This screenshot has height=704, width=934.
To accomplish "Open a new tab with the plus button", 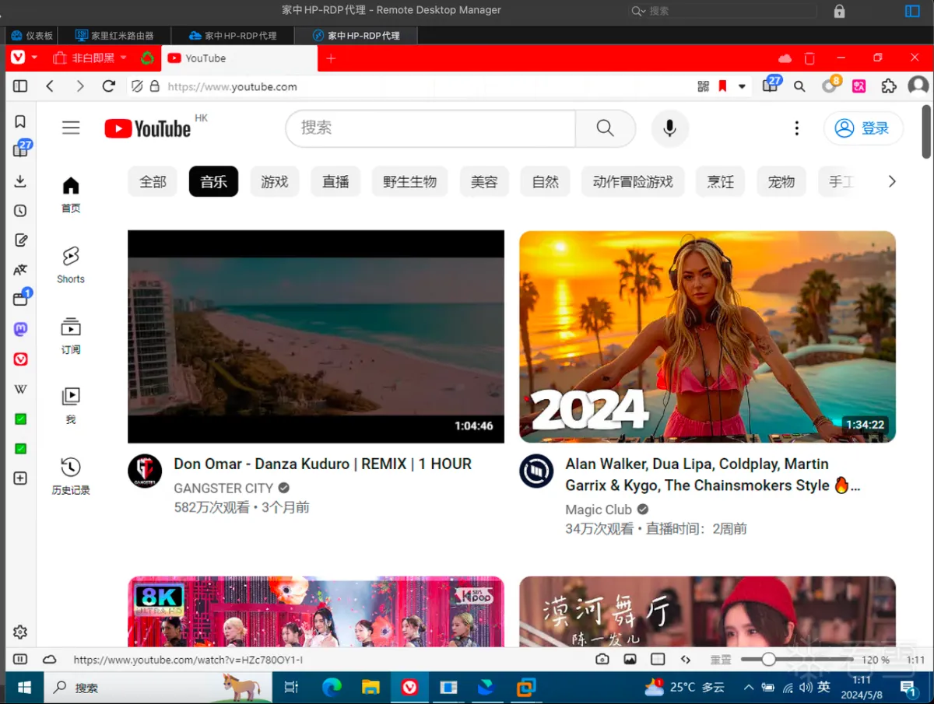I will click(x=331, y=58).
